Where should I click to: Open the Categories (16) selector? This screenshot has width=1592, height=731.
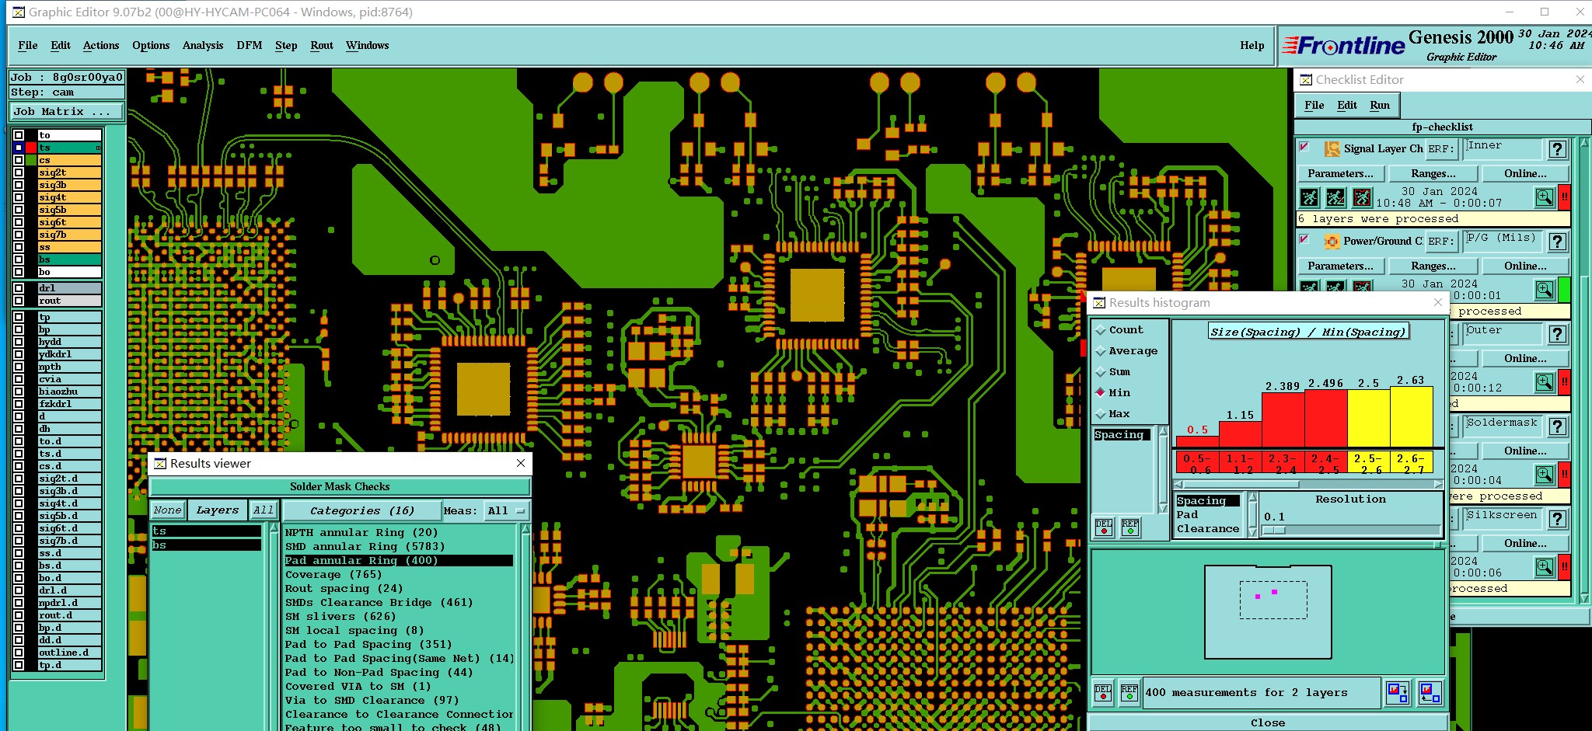pyautogui.click(x=361, y=510)
